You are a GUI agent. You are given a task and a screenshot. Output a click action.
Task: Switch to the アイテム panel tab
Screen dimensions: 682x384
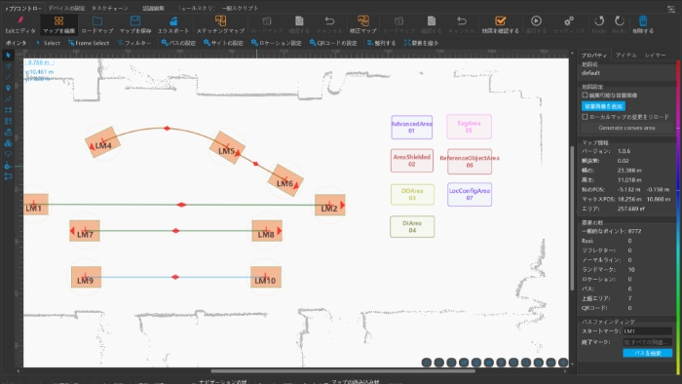click(625, 56)
